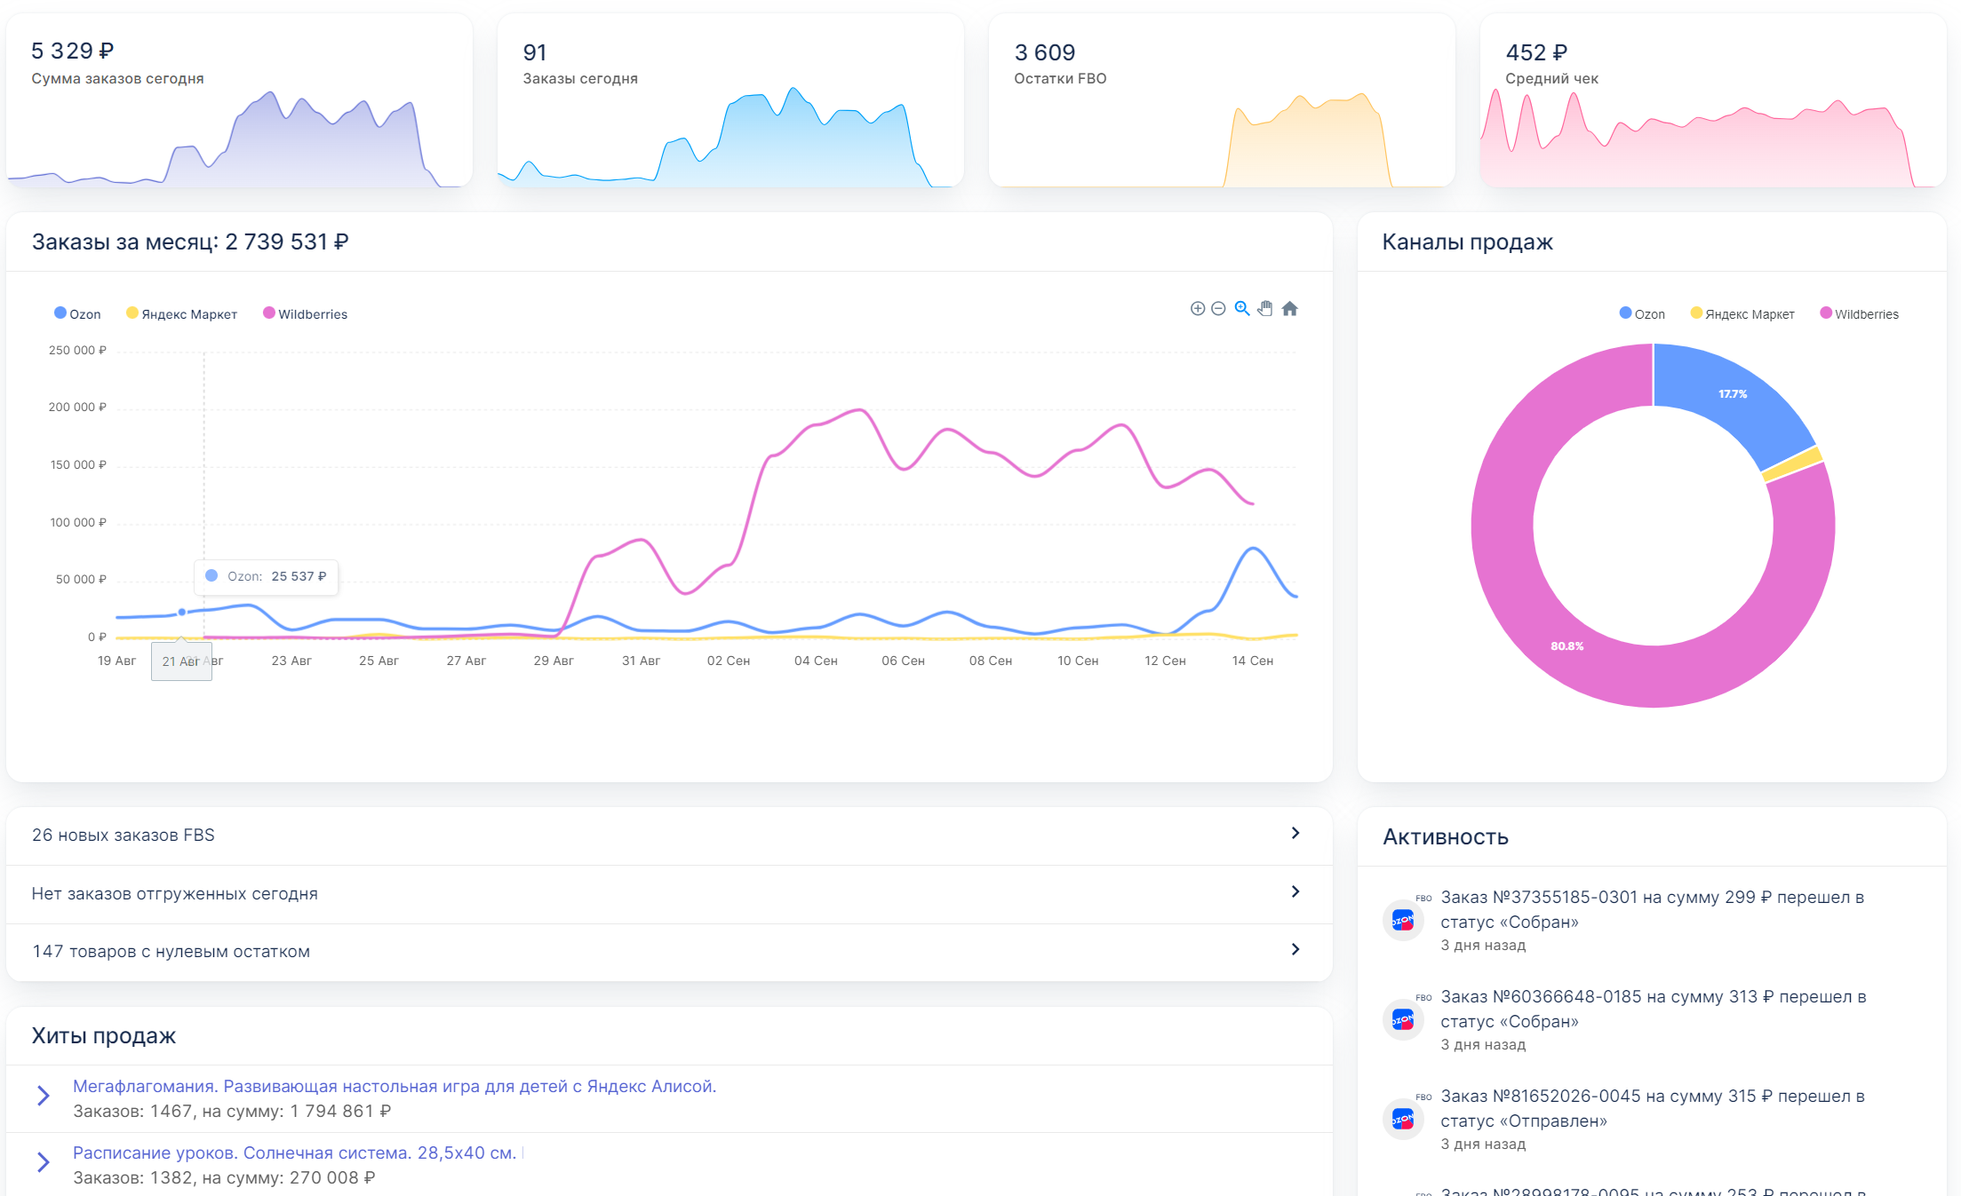1961x1196 pixels.
Task: Open the 26 новых заказов FBS row
Action: pyautogui.click(x=669, y=836)
